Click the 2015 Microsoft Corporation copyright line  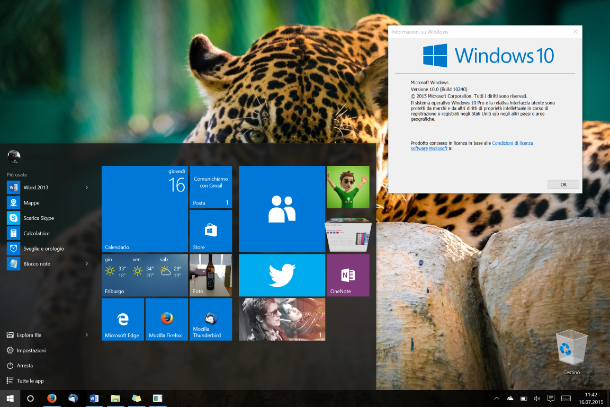click(x=469, y=96)
